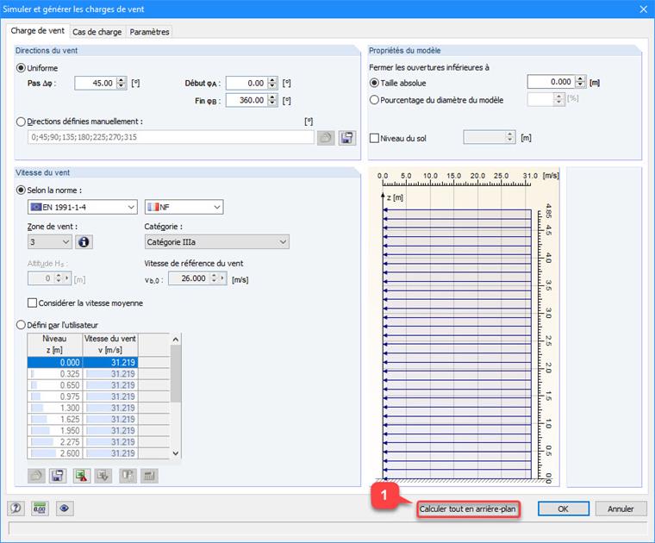Save wind velocity table with floppy icon
The height and width of the screenshot is (543, 655).
point(58,476)
